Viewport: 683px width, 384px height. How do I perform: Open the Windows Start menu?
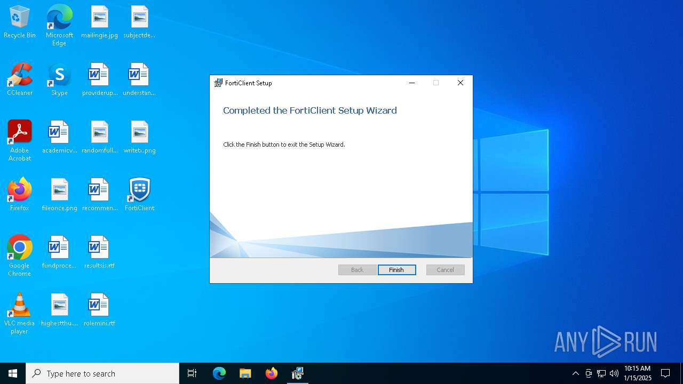[x=13, y=373]
